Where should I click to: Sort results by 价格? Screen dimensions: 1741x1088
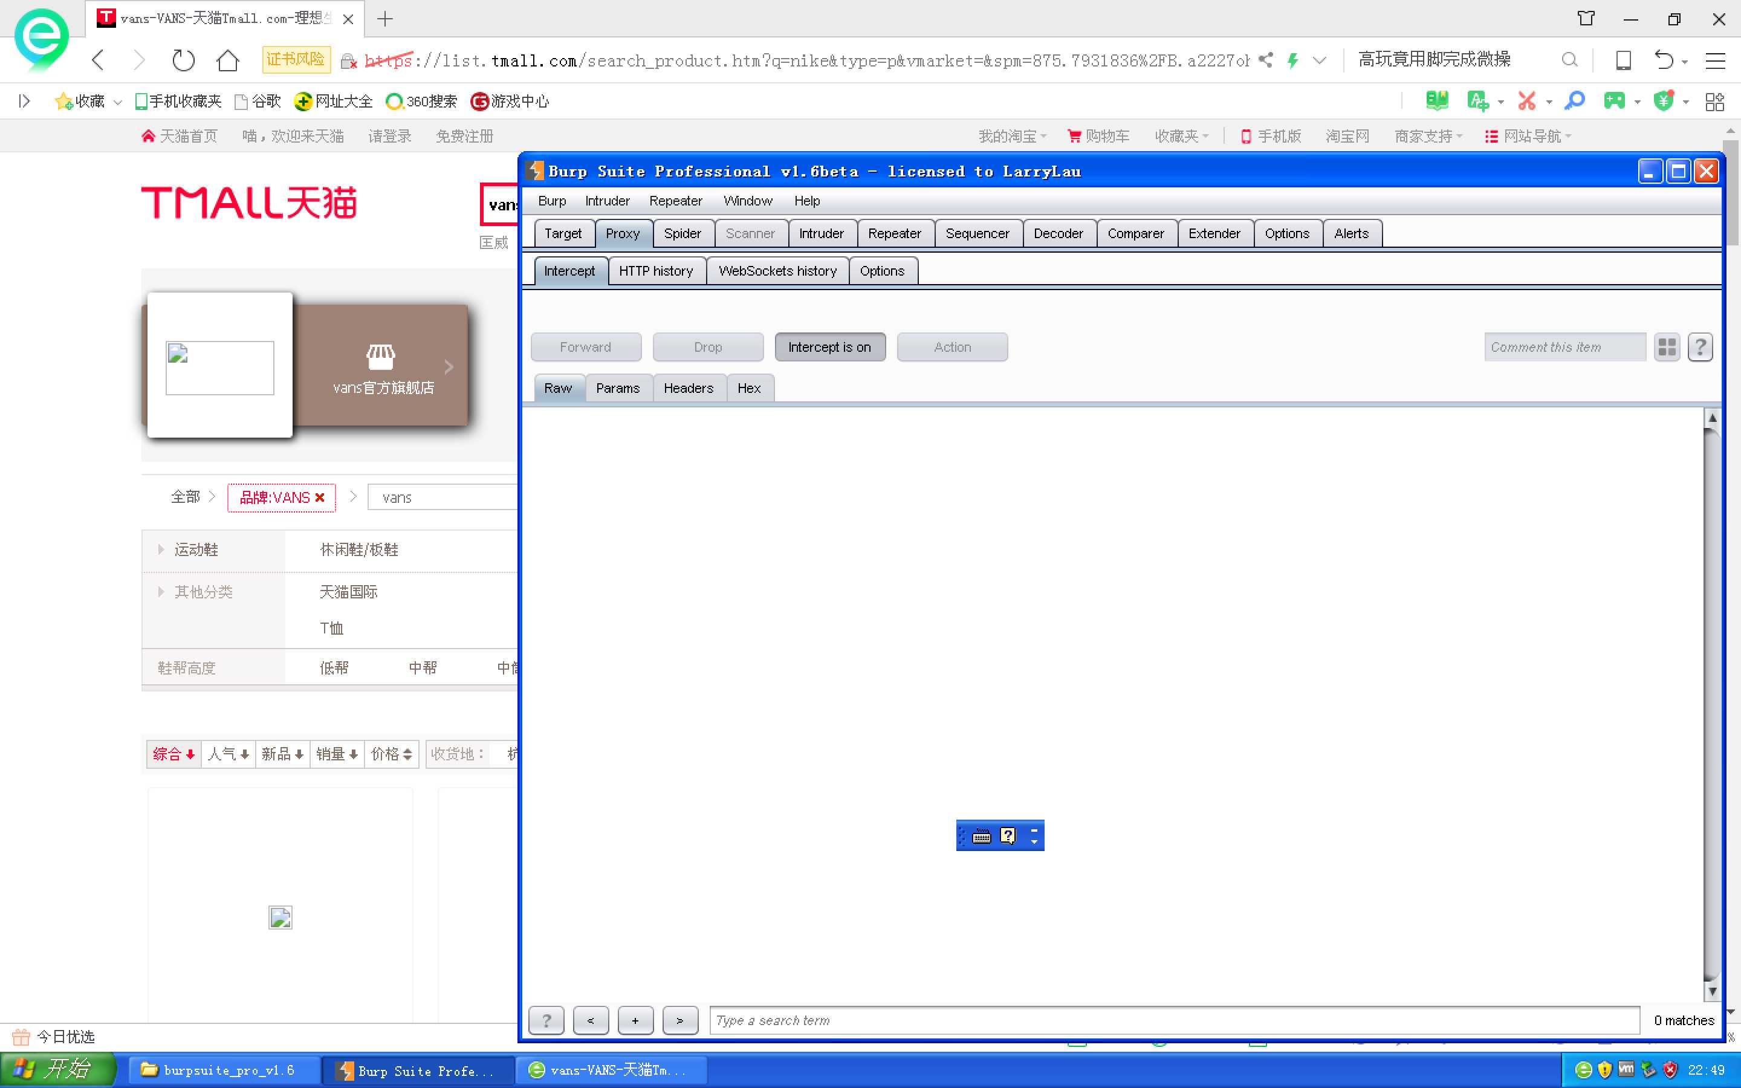(391, 754)
